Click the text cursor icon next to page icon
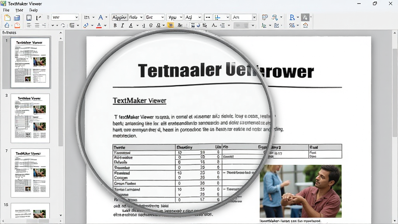 coord(38,17)
